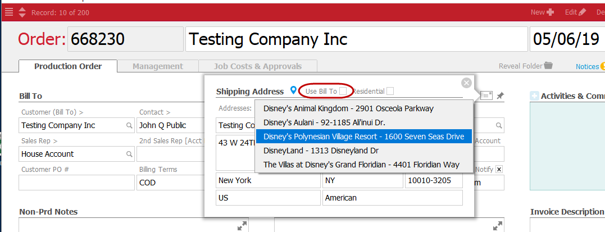The width and height of the screenshot is (605, 232).
Task: Expand the Non-Prd Notes box
Action: point(242,226)
